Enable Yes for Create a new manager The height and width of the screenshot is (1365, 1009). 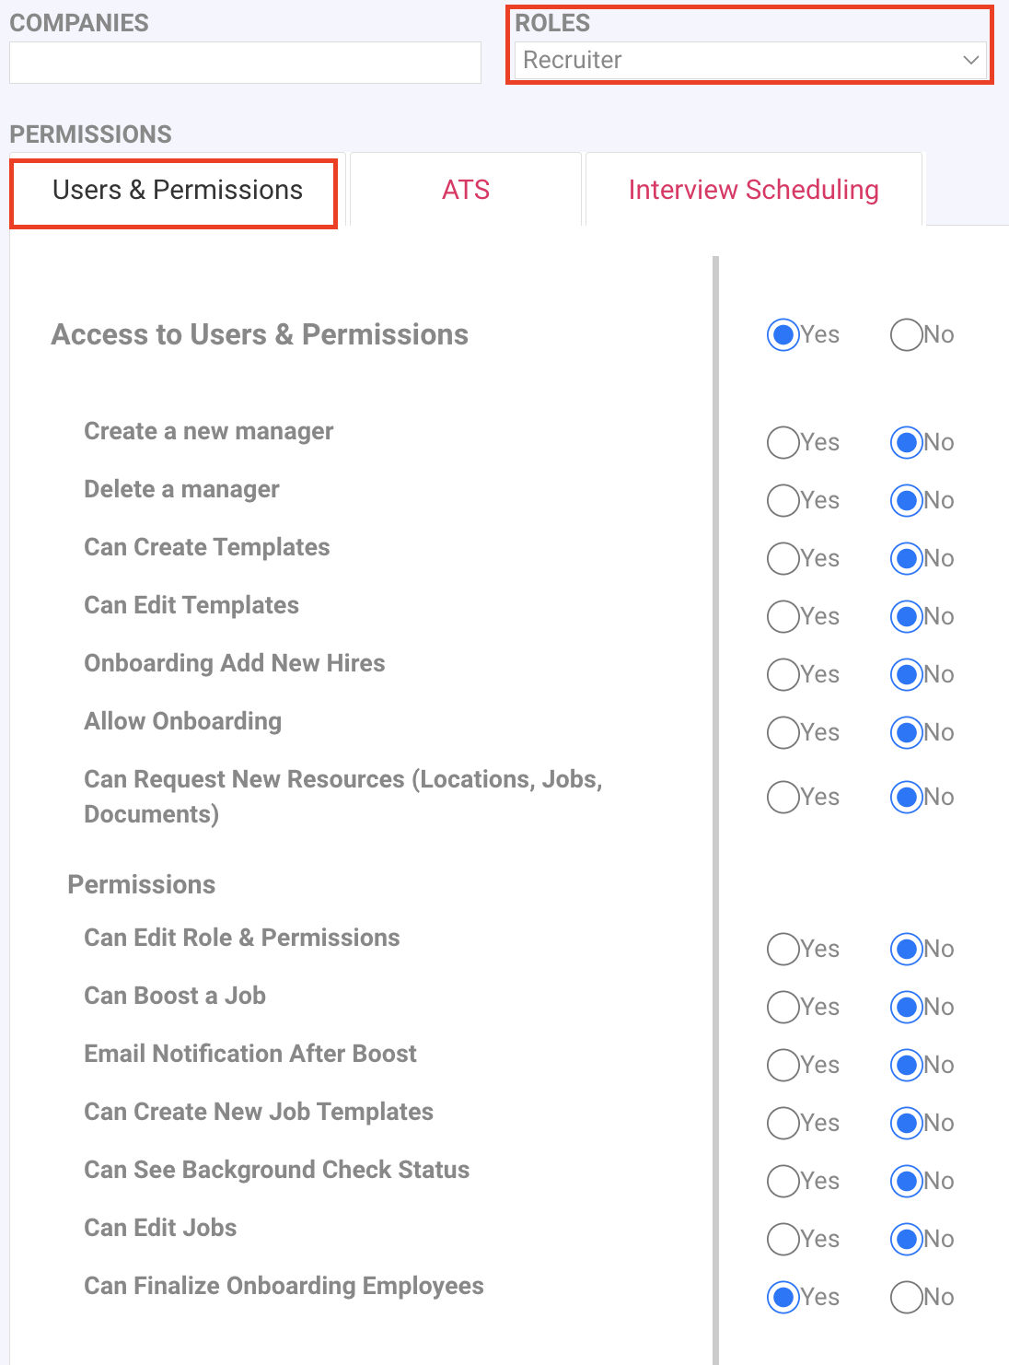coord(783,443)
